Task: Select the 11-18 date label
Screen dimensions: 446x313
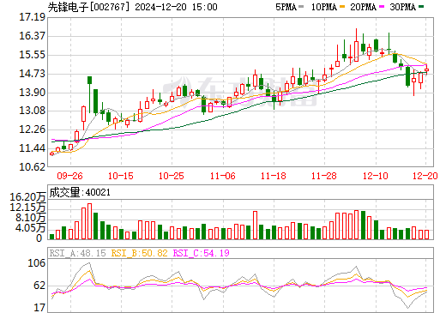Action: (x=274, y=176)
